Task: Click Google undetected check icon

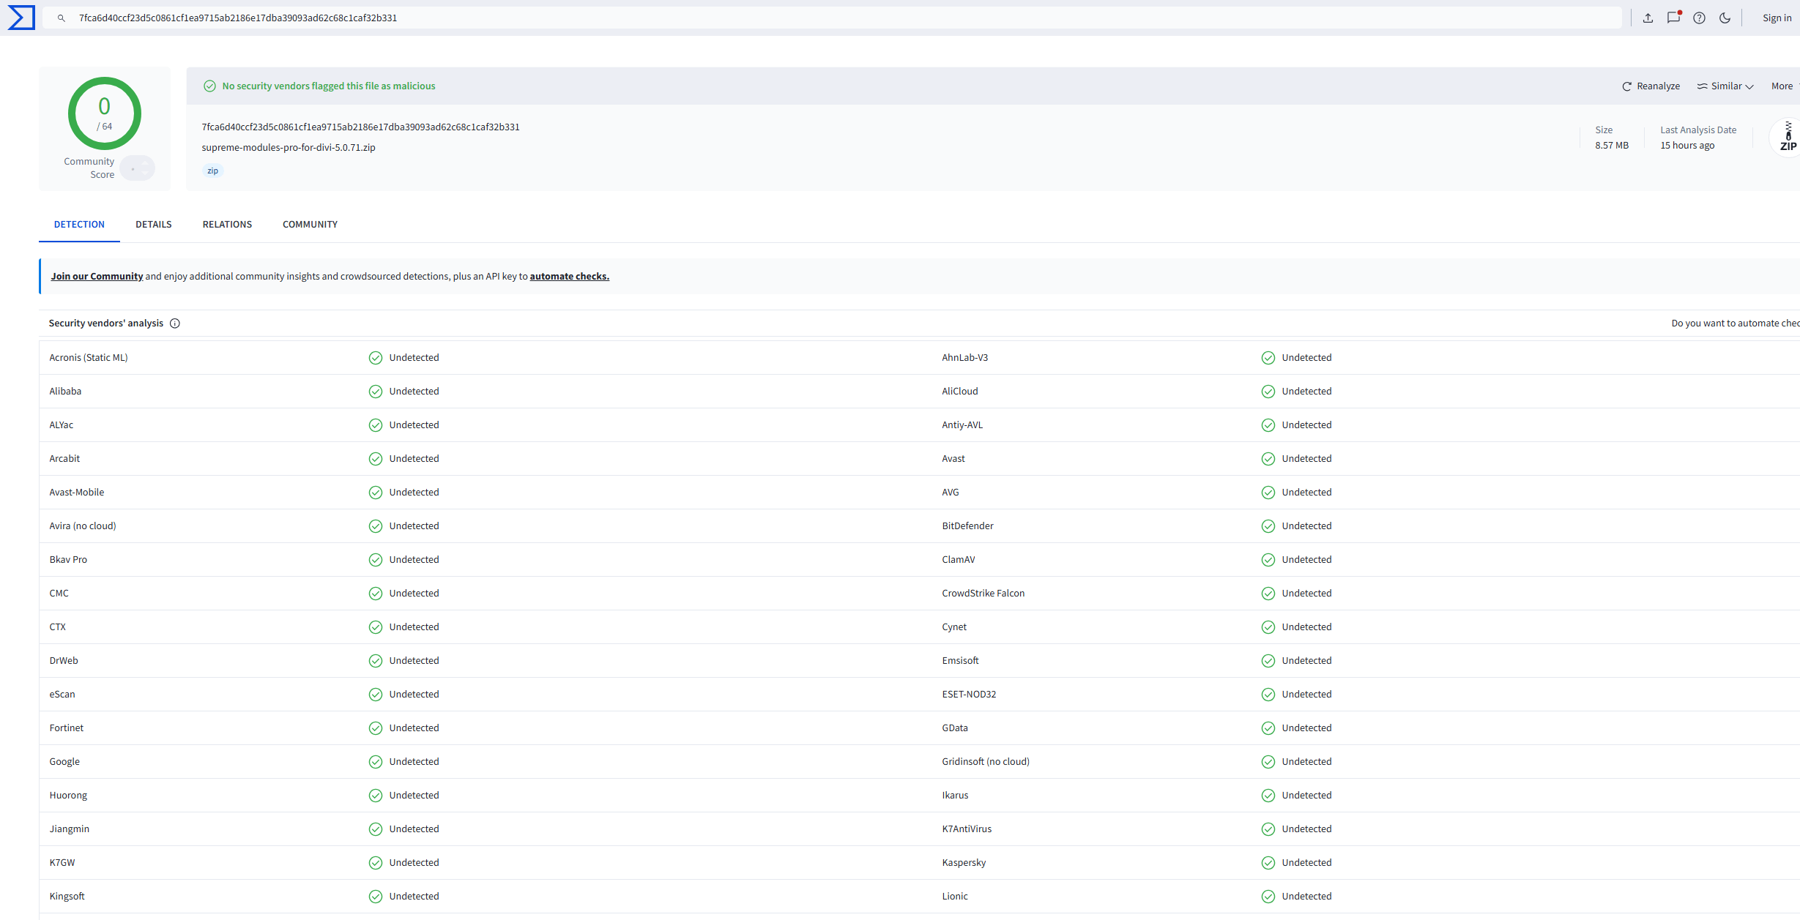Action: (x=376, y=762)
